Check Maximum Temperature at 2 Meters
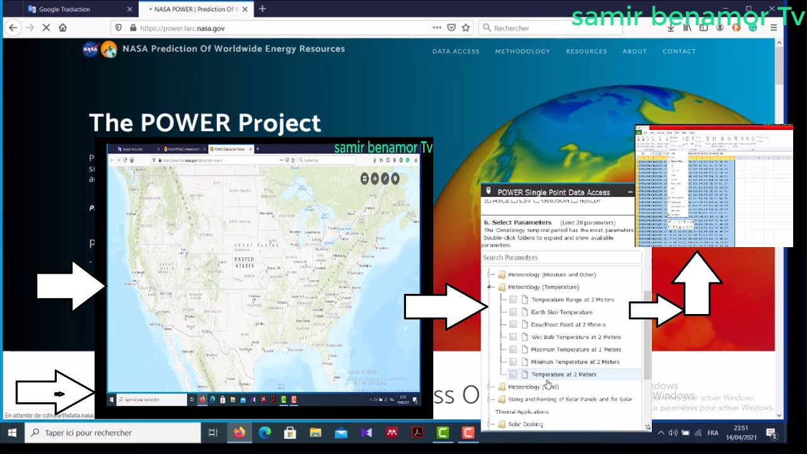Image resolution: width=807 pixels, height=454 pixels. [x=513, y=349]
